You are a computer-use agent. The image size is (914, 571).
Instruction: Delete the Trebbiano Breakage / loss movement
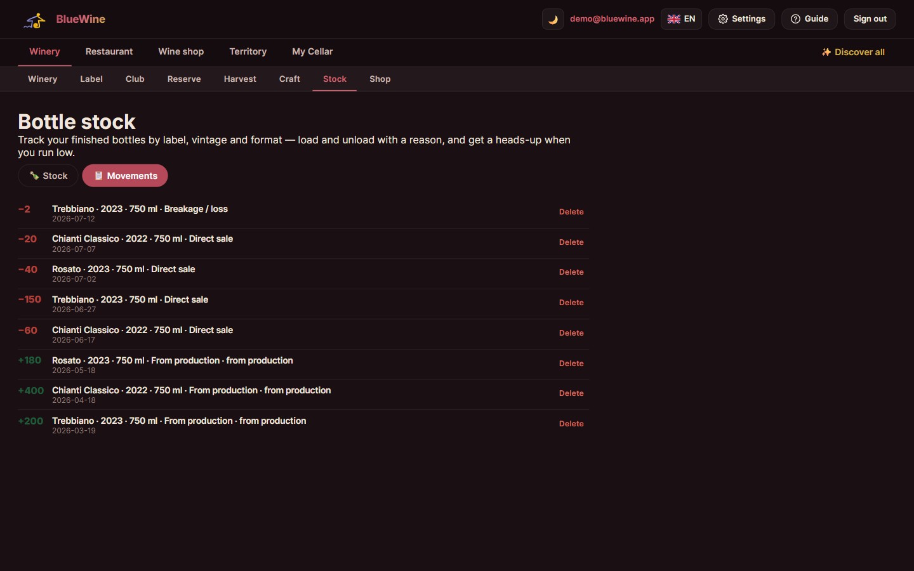click(571, 212)
